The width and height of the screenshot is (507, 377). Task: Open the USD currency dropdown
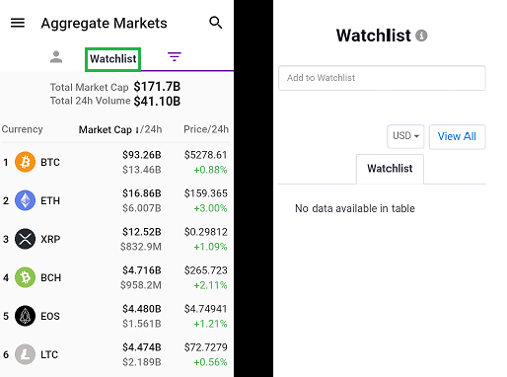point(405,136)
